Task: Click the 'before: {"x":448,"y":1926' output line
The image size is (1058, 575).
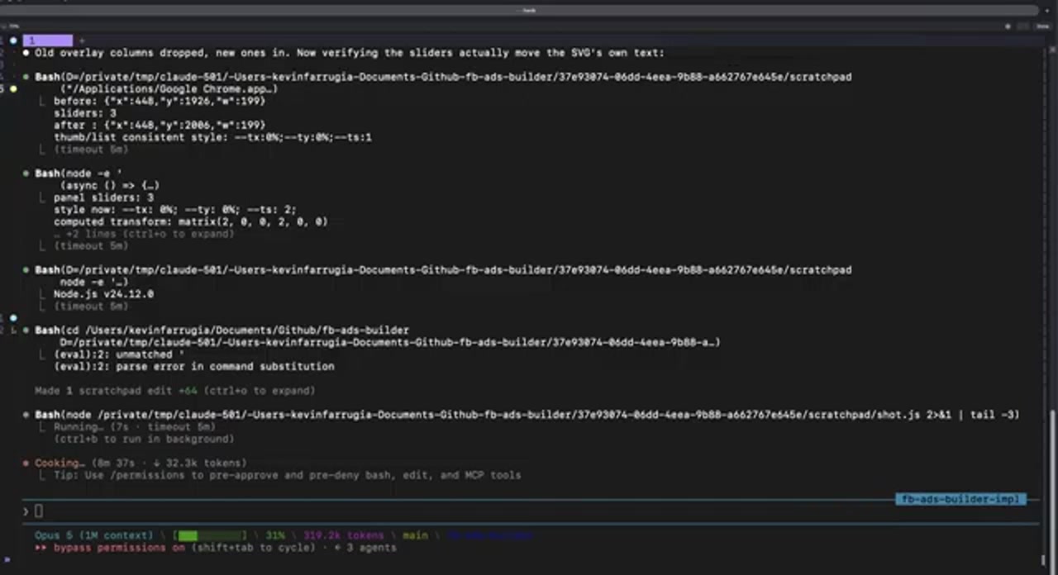Action: 160,101
